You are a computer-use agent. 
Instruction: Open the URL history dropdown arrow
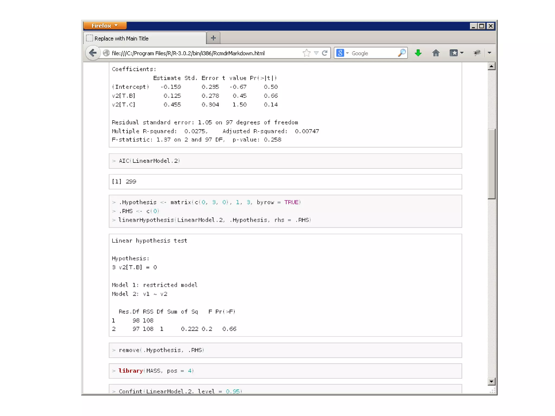tap(316, 53)
